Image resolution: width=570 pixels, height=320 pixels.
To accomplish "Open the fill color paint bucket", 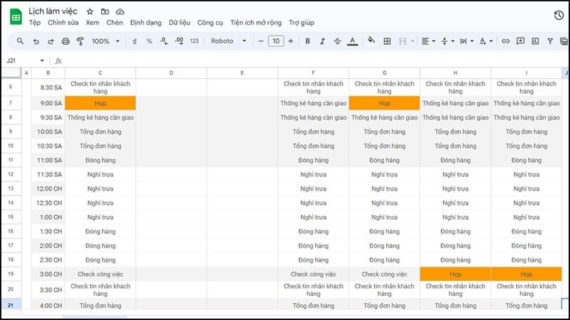I will pyautogui.click(x=372, y=41).
